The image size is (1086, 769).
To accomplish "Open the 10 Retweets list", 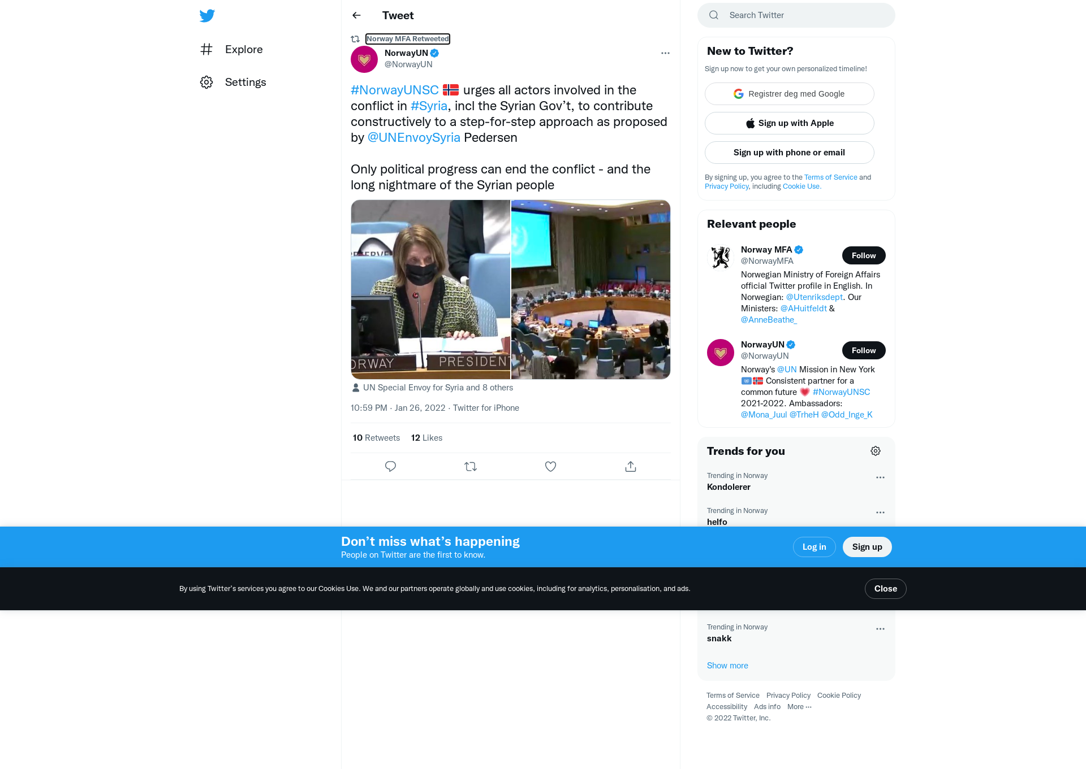I will click(376, 438).
